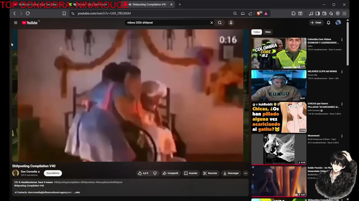Open the VPN shield icon
This screenshot has height=201, width=359.
(x=338, y=13)
